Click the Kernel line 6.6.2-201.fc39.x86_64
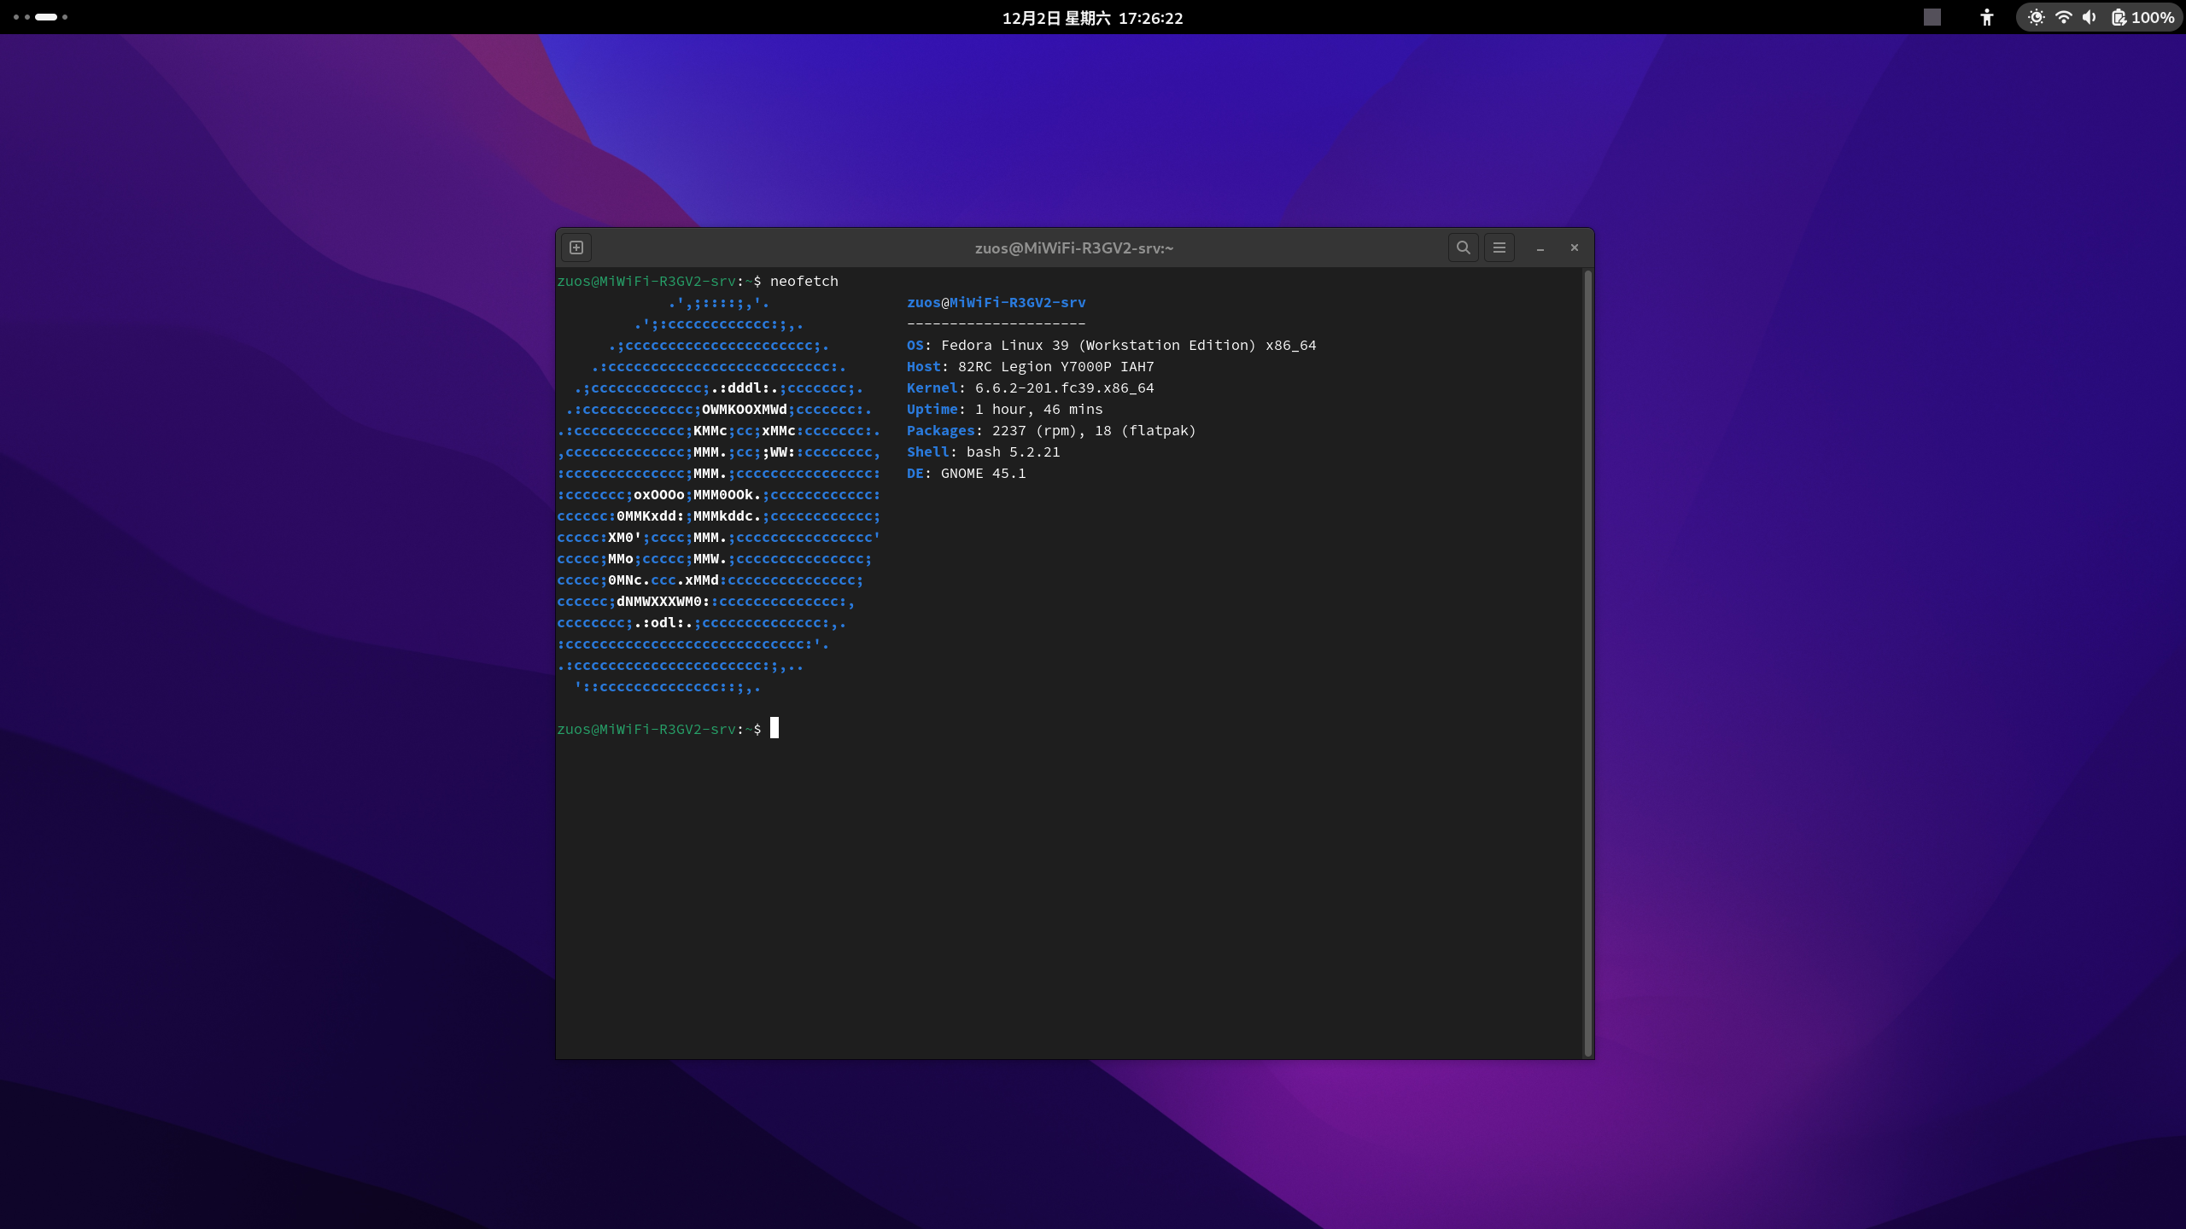The height and width of the screenshot is (1229, 2186). [x=1030, y=387]
